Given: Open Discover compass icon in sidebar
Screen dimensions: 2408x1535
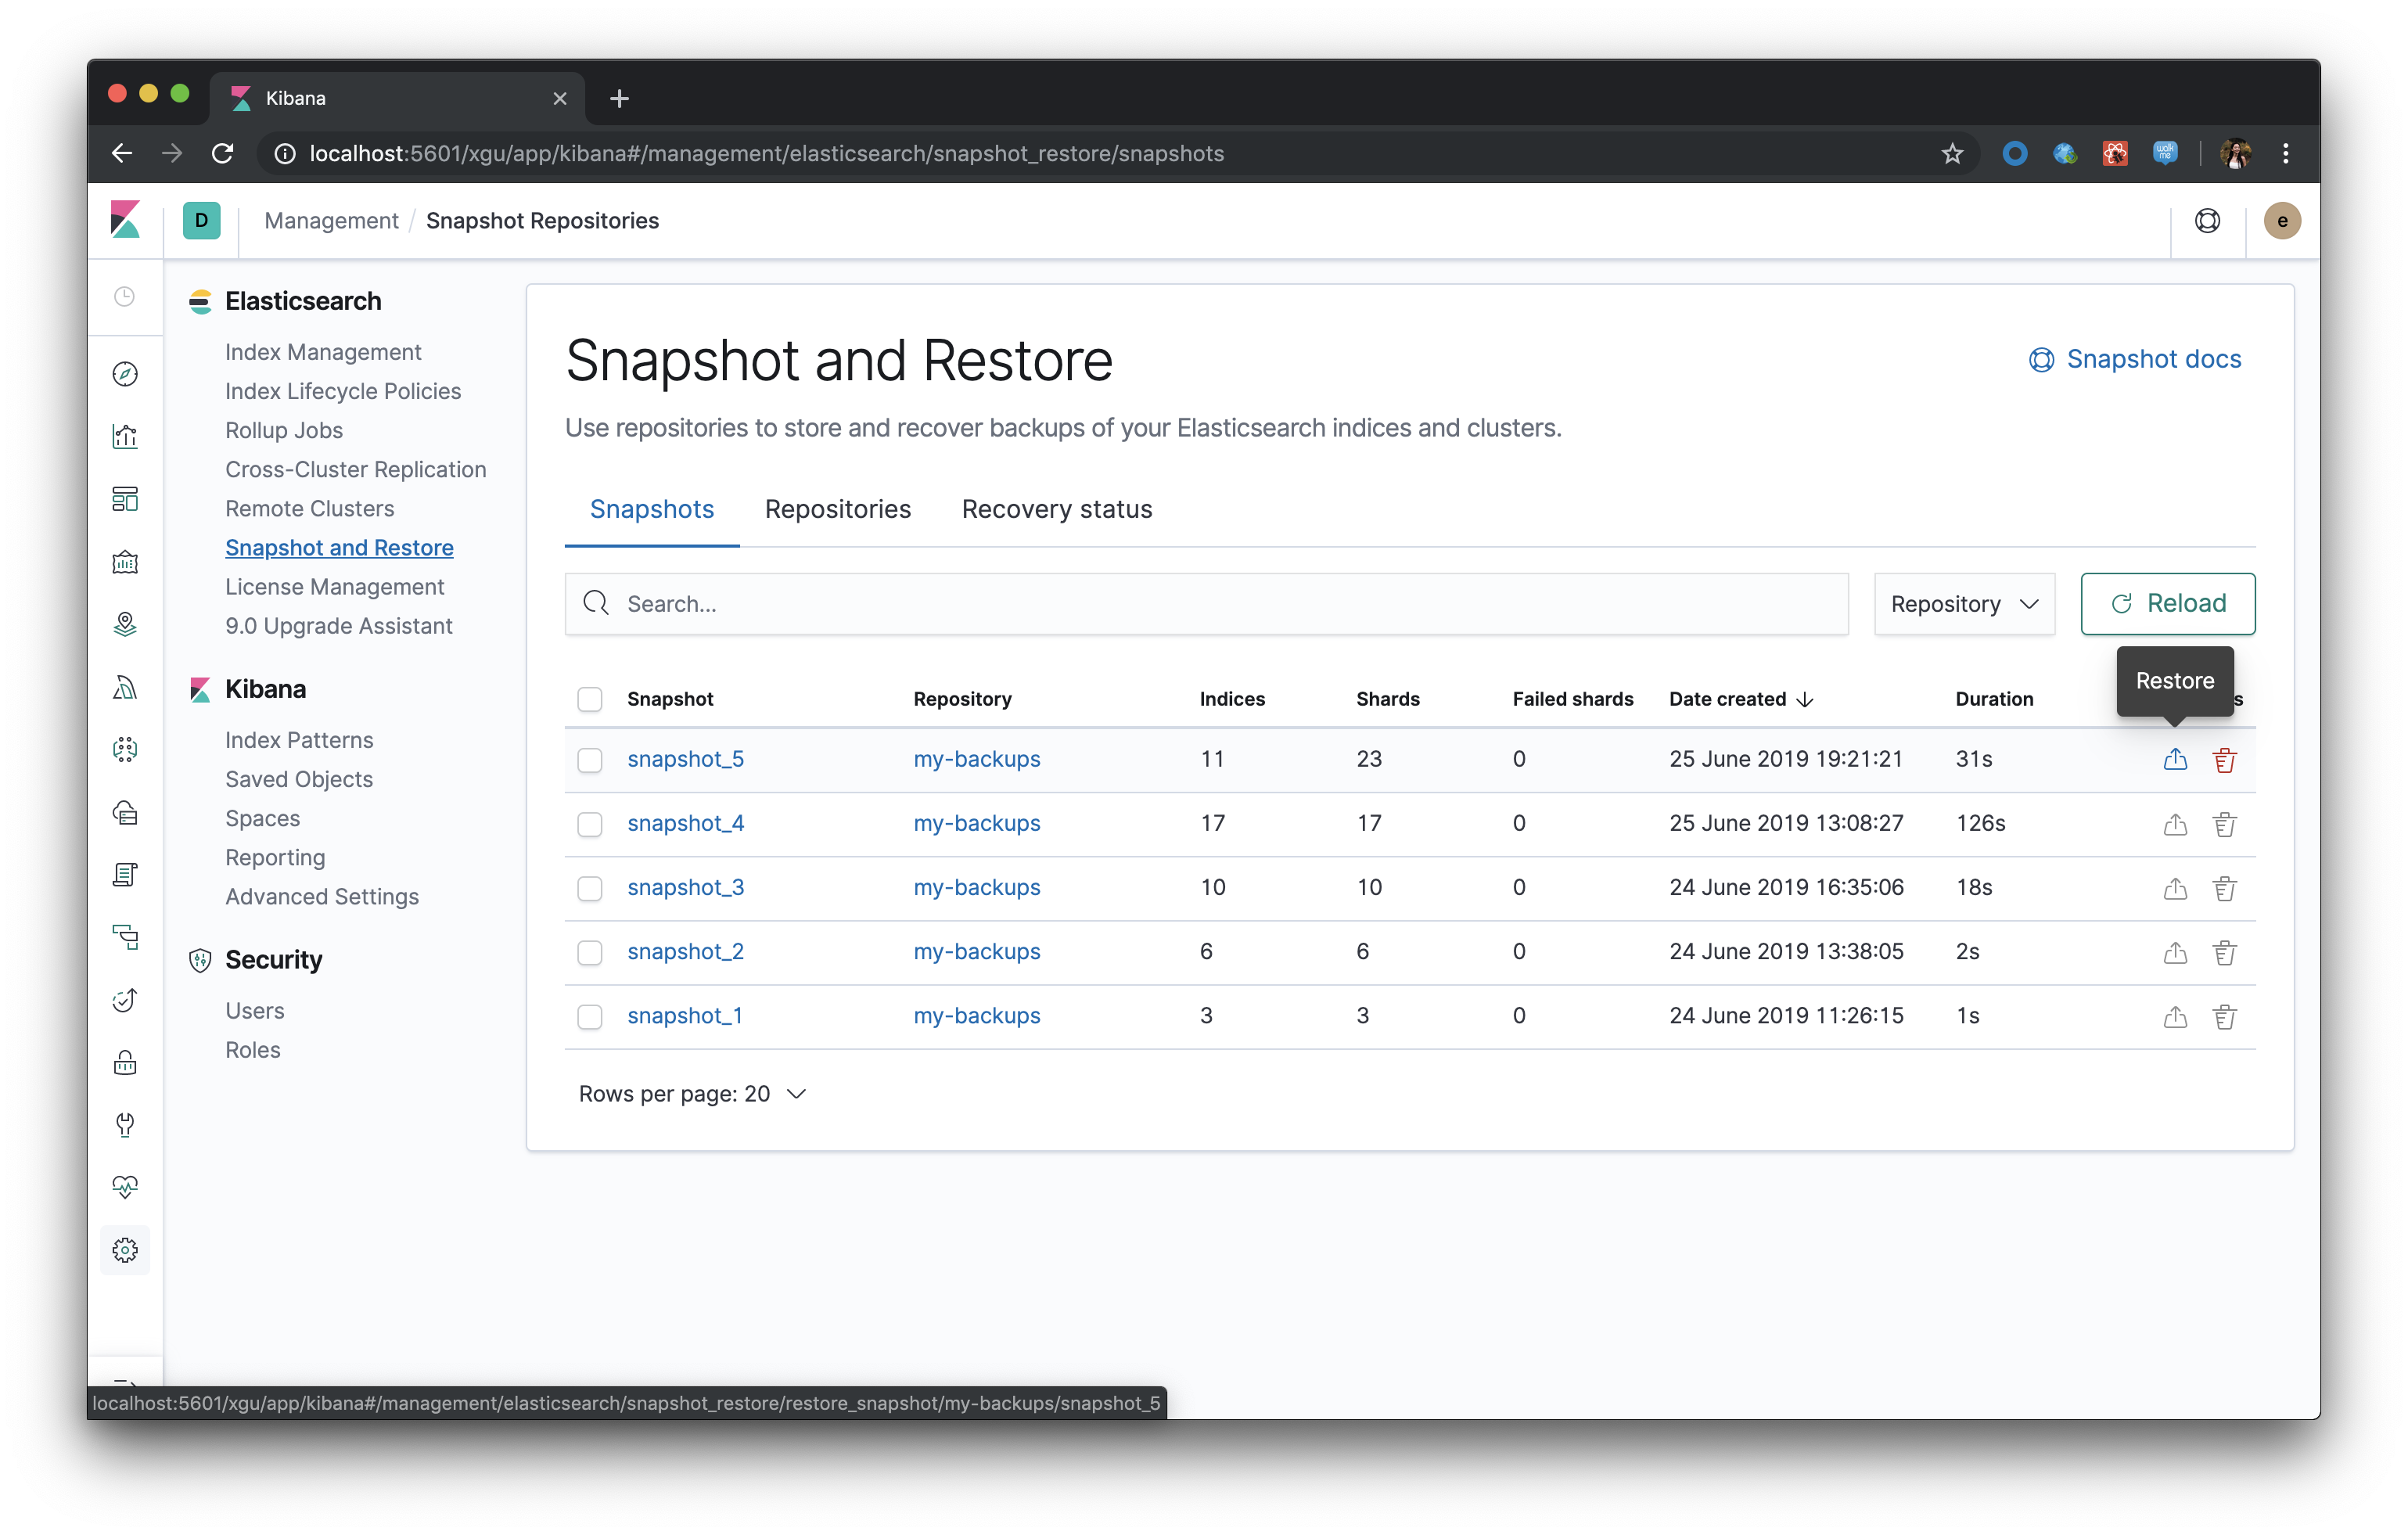Looking at the screenshot, I should [x=125, y=374].
